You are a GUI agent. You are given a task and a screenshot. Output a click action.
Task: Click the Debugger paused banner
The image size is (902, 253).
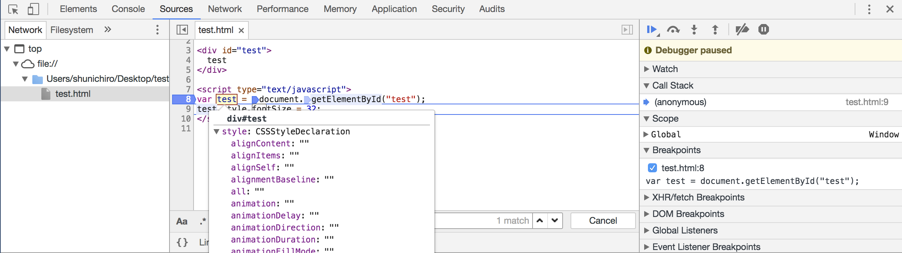pyautogui.click(x=770, y=50)
